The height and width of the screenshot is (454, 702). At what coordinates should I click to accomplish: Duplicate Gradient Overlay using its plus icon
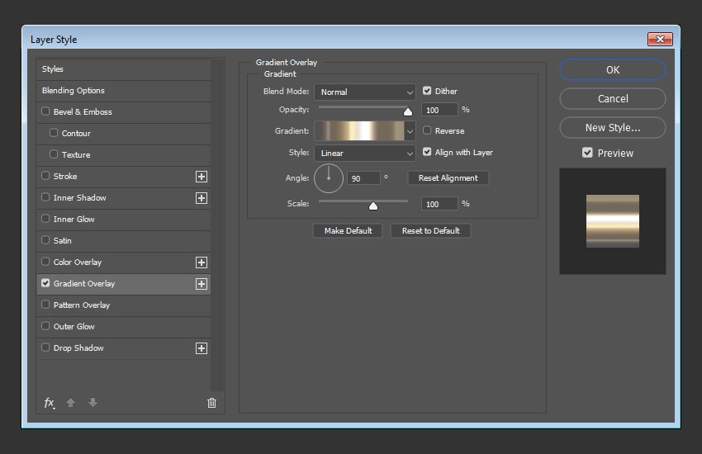coord(201,284)
